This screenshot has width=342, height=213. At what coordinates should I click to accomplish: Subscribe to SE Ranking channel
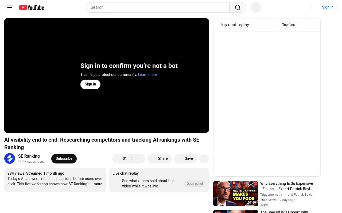tap(64, 158)
